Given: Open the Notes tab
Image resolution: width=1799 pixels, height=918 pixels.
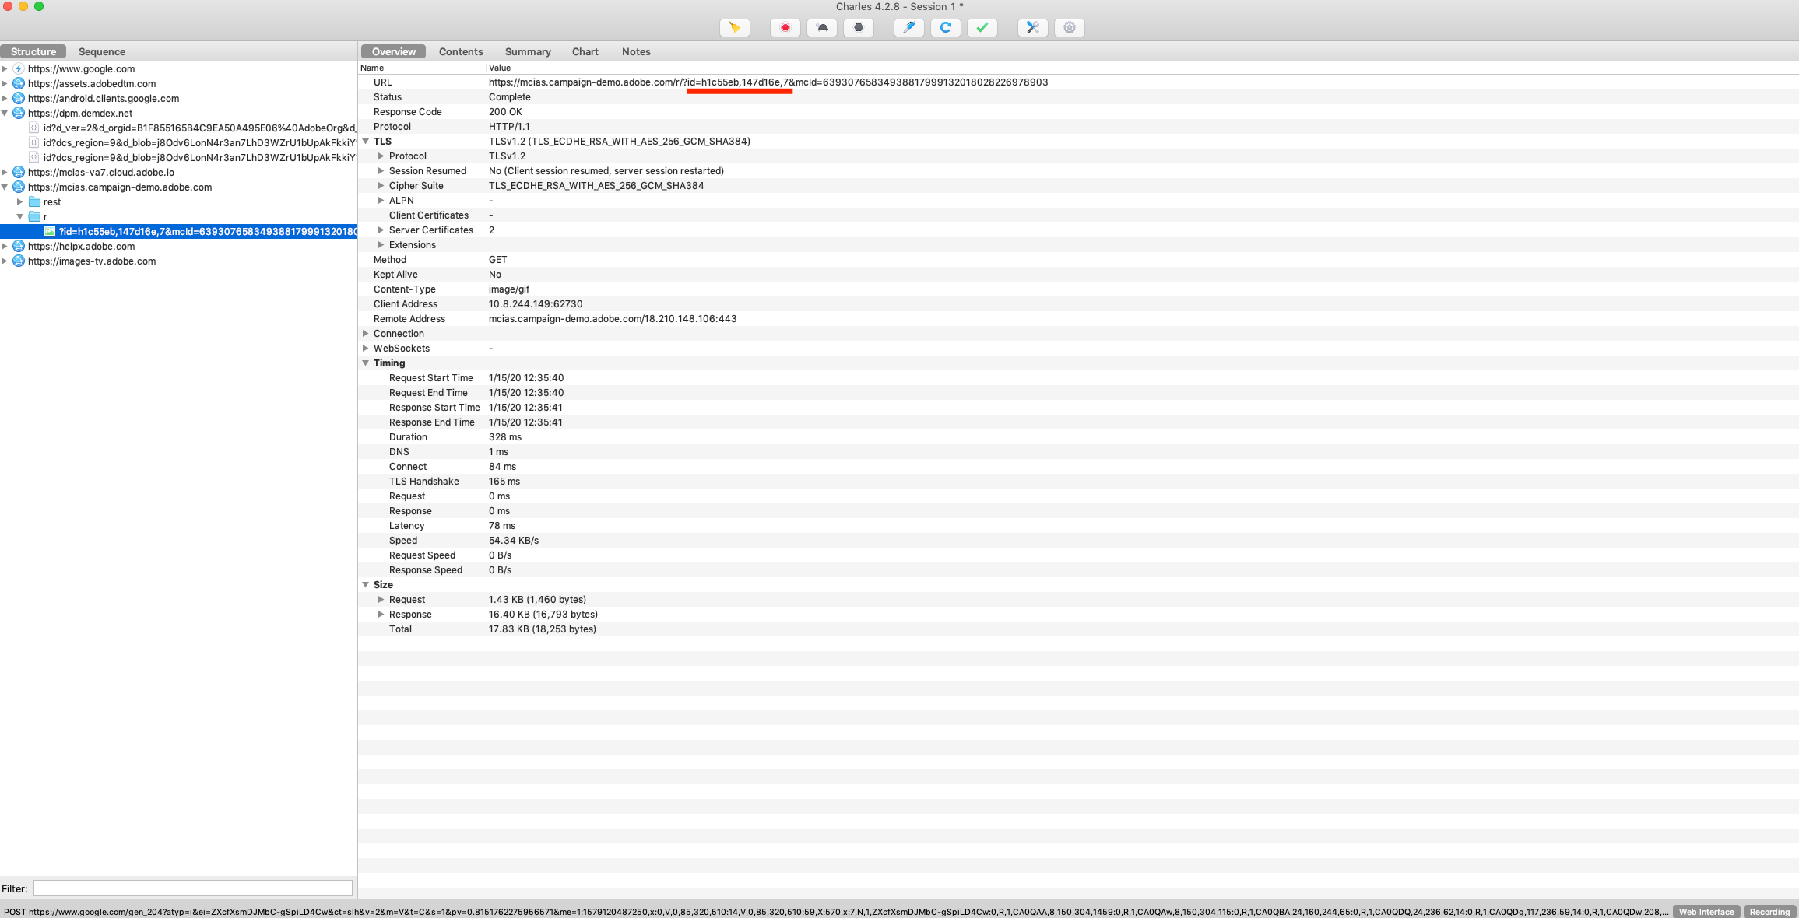Looking at the screenshot, I should click(x=636, y=51).
